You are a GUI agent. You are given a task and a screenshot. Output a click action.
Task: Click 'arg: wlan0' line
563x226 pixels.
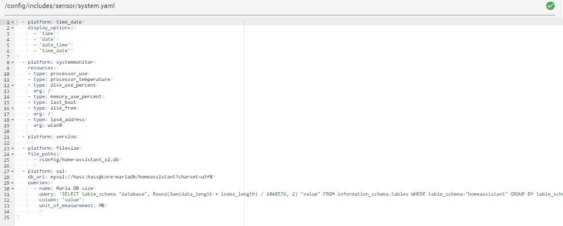click(x=48, y=125)
